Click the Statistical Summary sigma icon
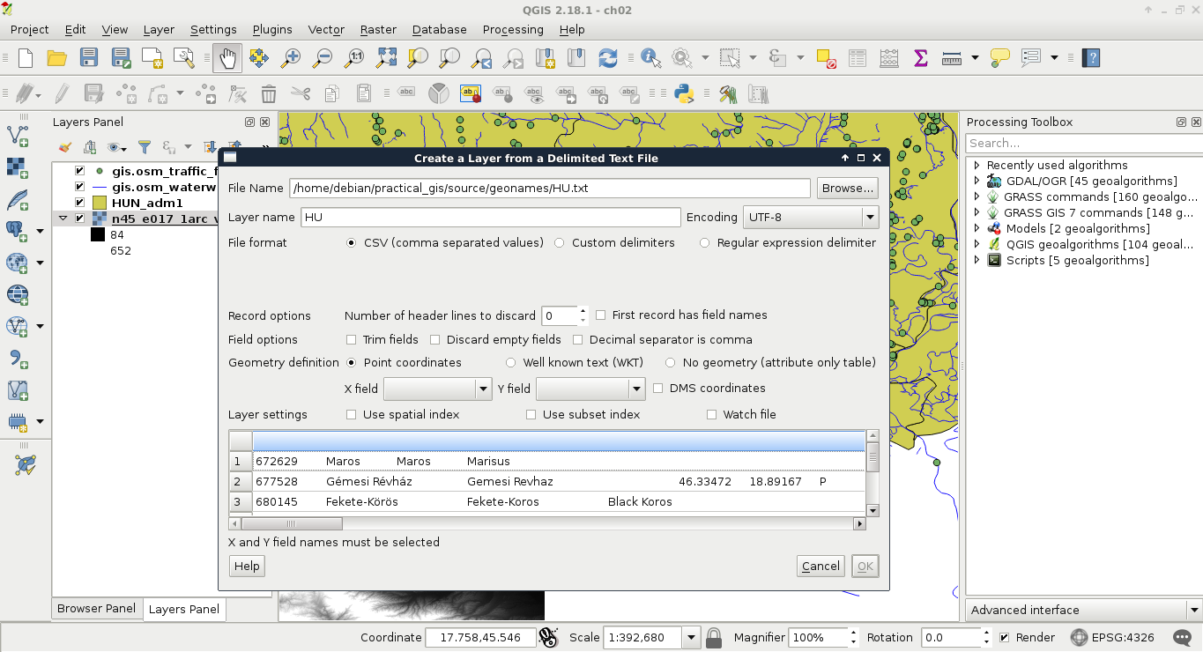1203x652 pixels. 921,58
